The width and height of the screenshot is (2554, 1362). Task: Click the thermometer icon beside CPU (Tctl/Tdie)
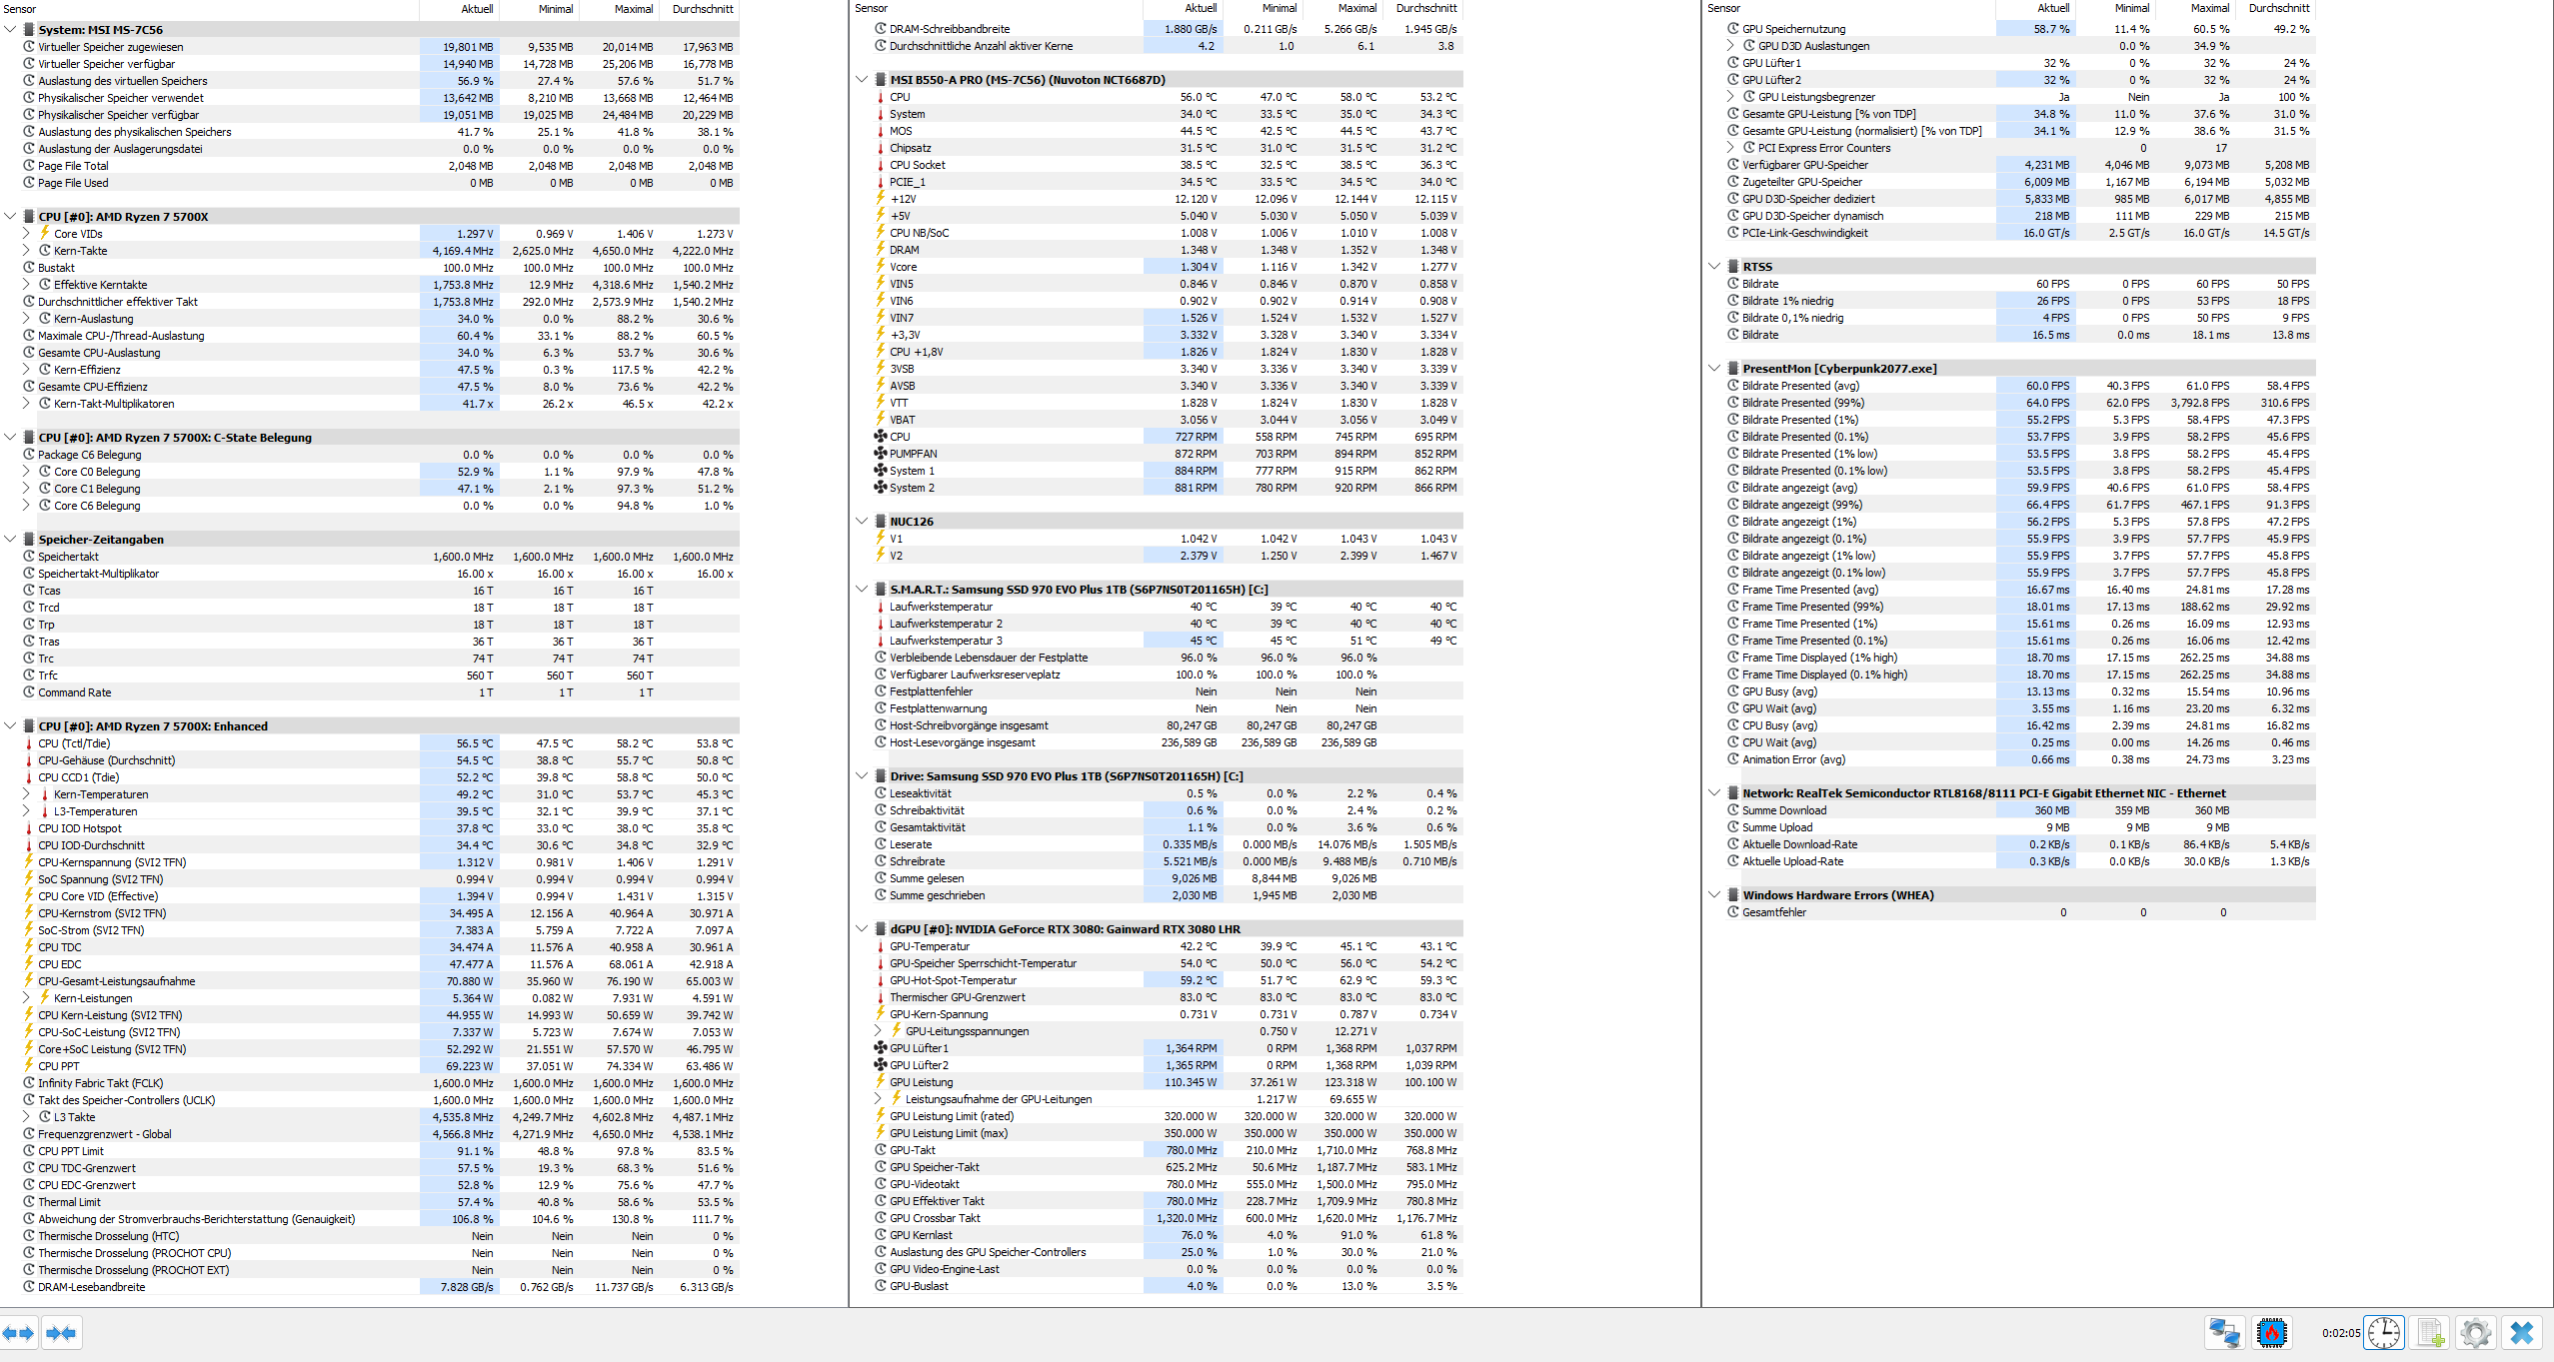[29, 743]
